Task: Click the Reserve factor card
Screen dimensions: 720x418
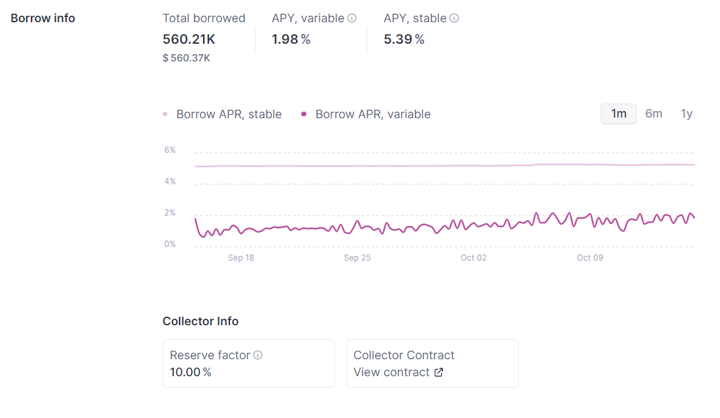Action: [249, 364]
